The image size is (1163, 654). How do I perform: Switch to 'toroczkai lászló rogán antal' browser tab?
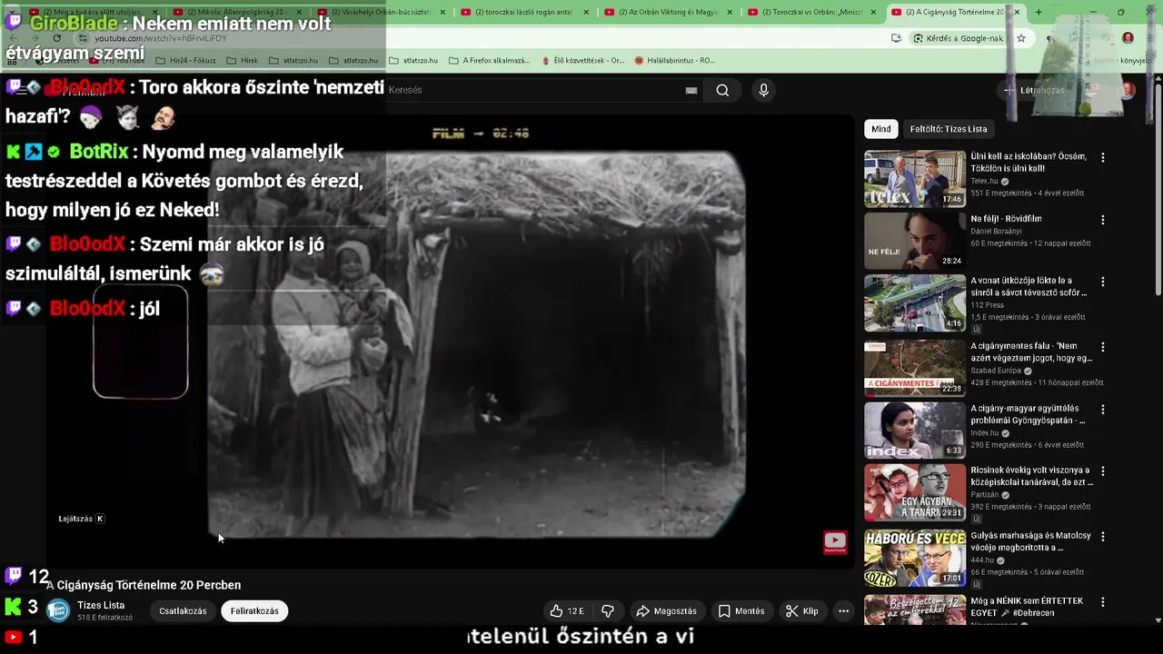click(x=522, y=12)
